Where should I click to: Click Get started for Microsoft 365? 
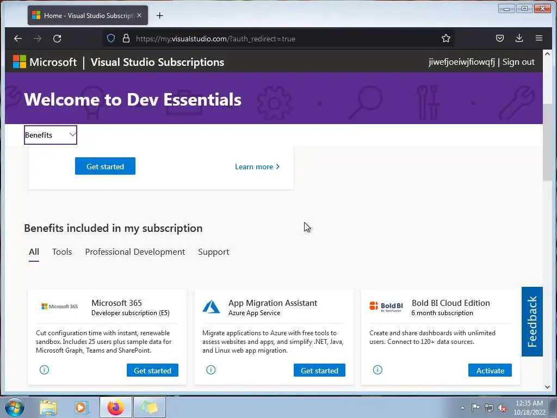point(152,370)
